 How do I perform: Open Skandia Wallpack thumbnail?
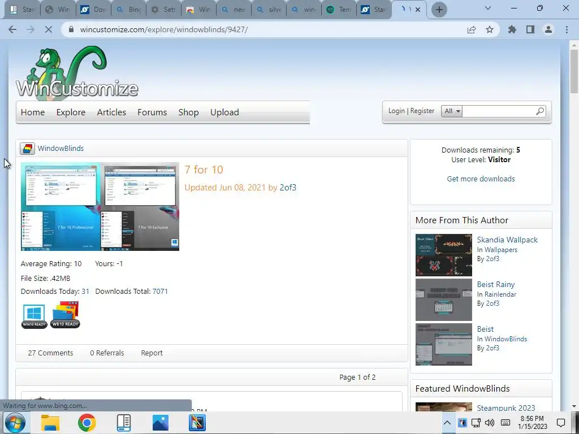tap(443, 255)
